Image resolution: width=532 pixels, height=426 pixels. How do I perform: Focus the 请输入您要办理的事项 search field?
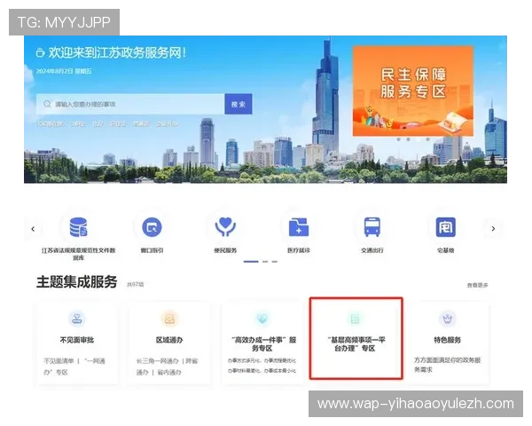click(130, 104)
